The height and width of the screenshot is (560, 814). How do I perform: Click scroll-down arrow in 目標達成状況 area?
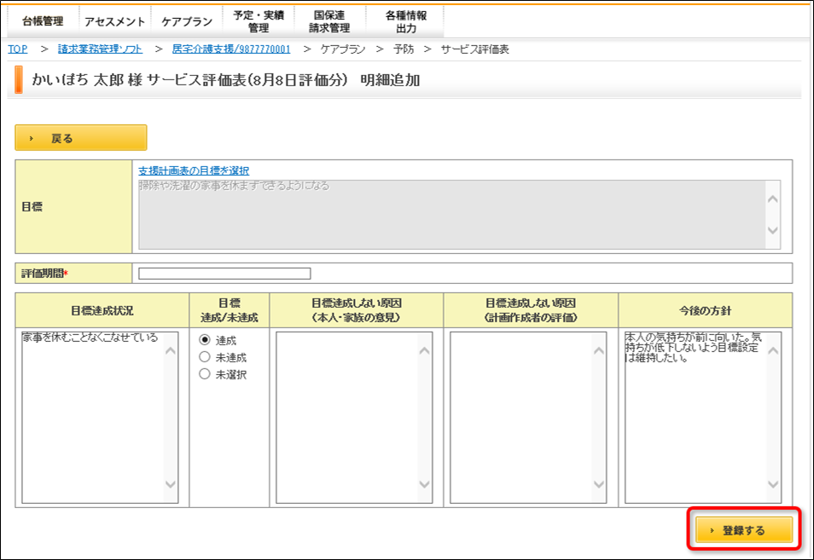coord(171,484)
